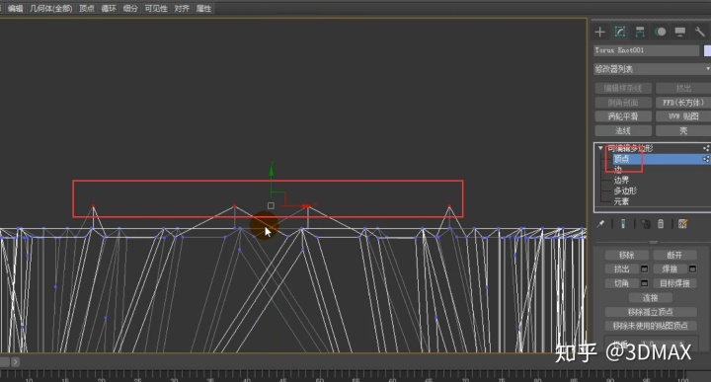Click the 倒角剖面 modifier button
Image resolution: width=711 pixels, height=382 pixels.
click(x=623, y=103)
